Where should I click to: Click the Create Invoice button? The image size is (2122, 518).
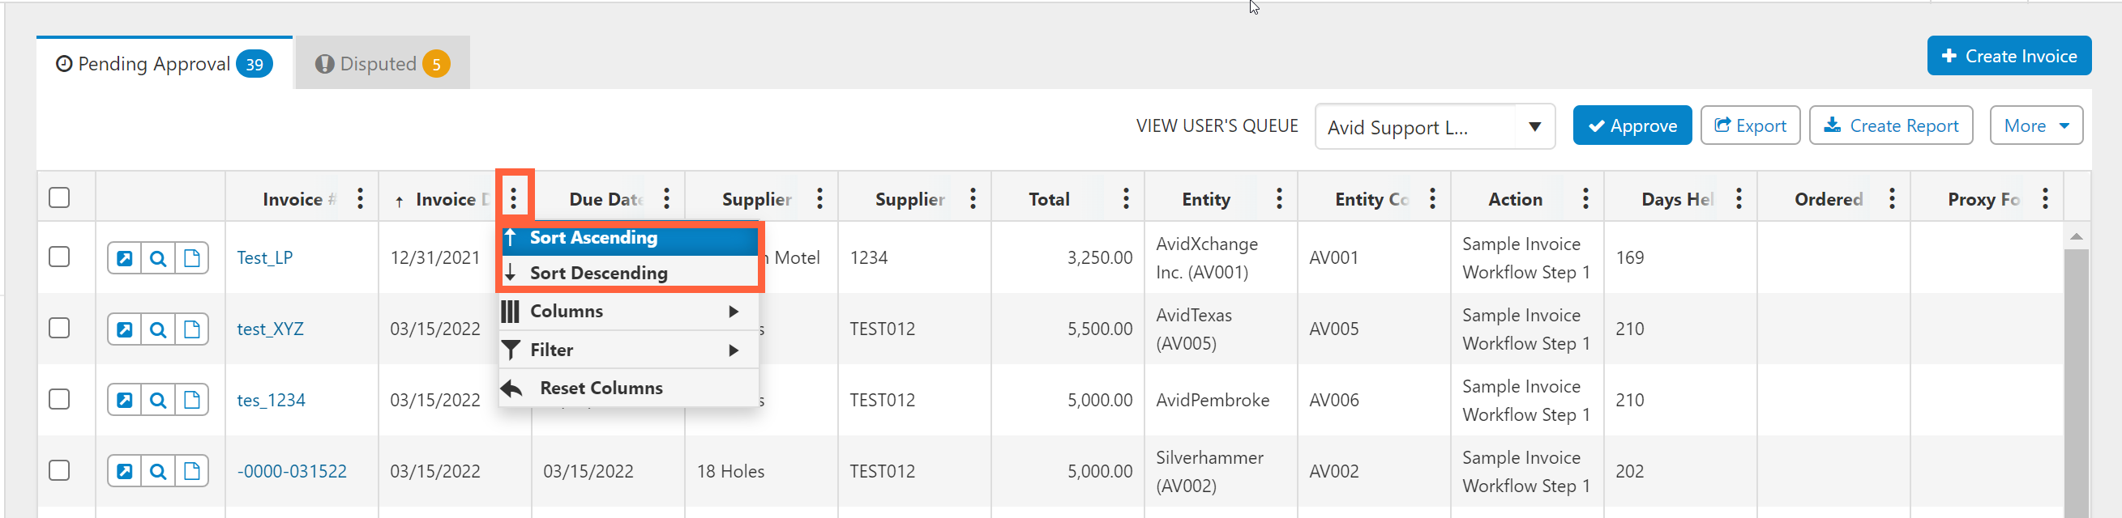point(2009,56)
